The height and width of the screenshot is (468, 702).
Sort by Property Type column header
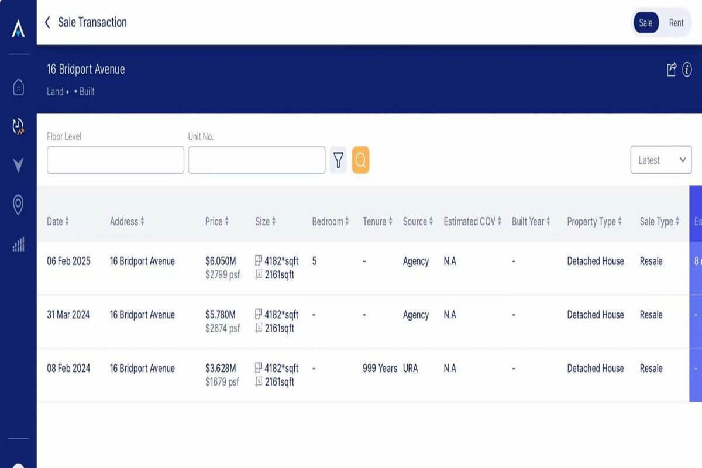(x=594, y=222)
